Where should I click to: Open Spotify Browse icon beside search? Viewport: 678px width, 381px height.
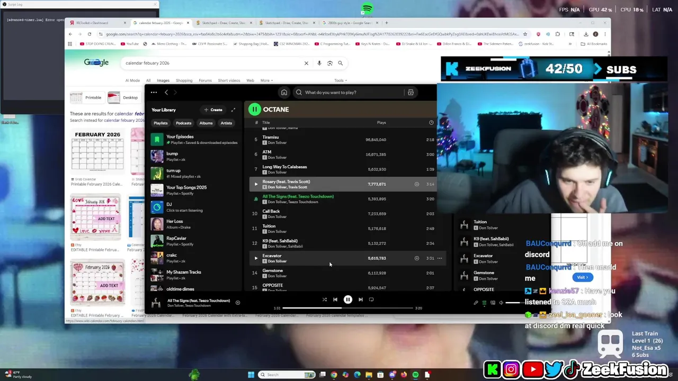click(x=411, y=93)
